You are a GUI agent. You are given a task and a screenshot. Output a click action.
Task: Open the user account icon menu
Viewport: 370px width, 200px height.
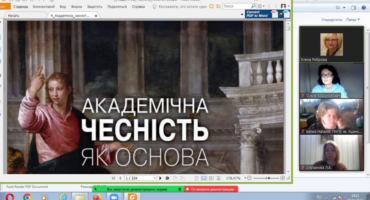click(283, 6)
